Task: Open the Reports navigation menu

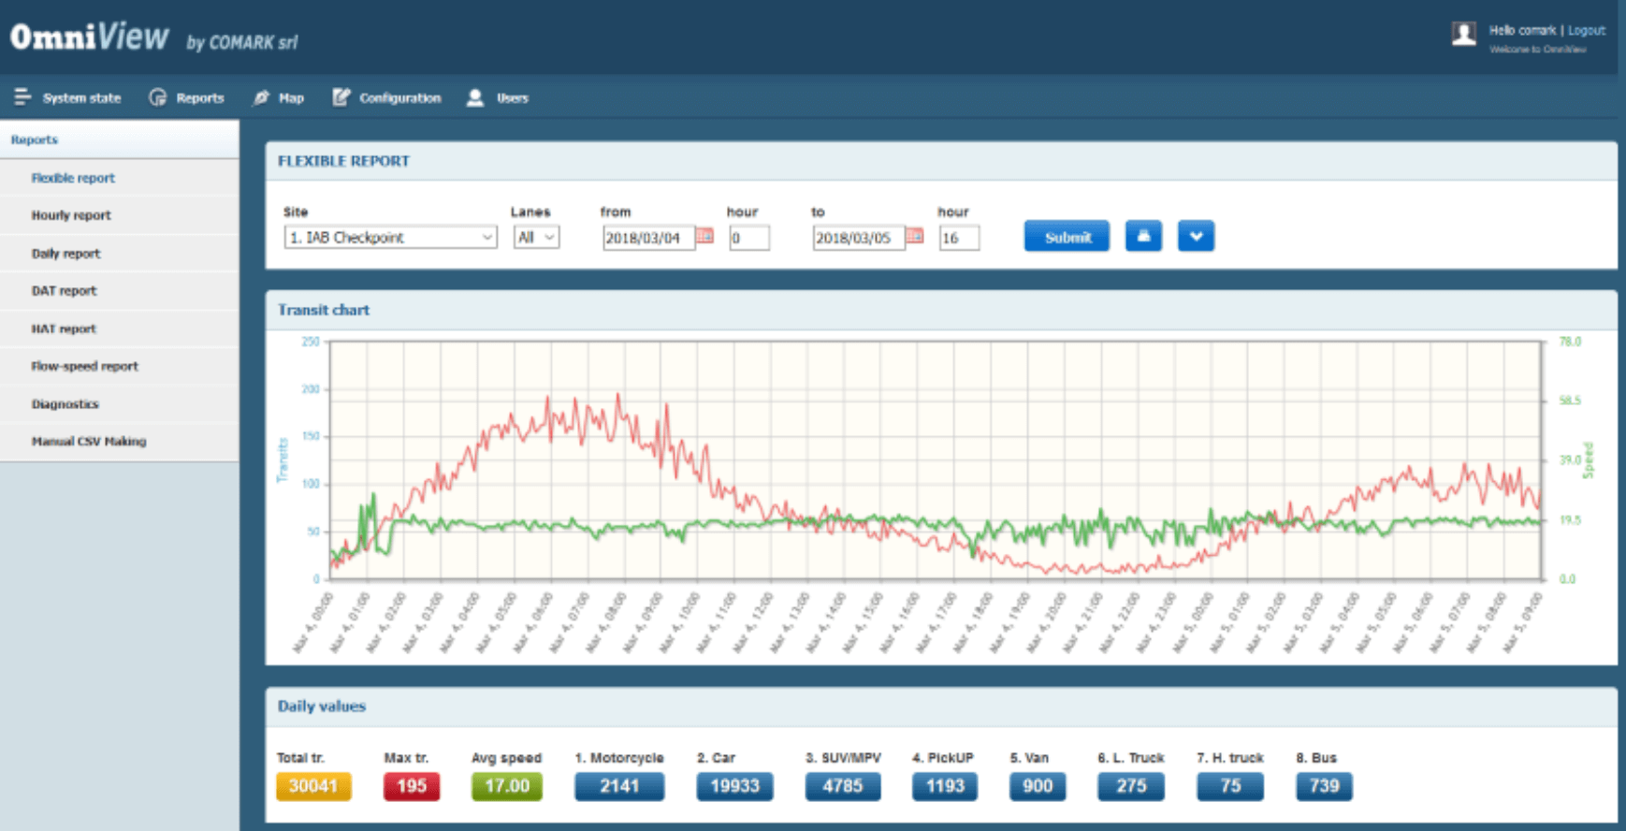Action: coord(187,97)
